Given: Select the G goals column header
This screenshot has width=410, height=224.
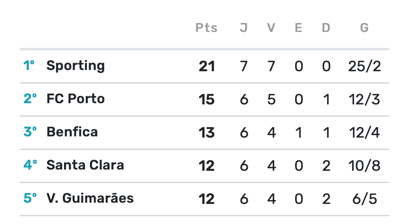Looking at the screenshot, I should pos(364,28).
